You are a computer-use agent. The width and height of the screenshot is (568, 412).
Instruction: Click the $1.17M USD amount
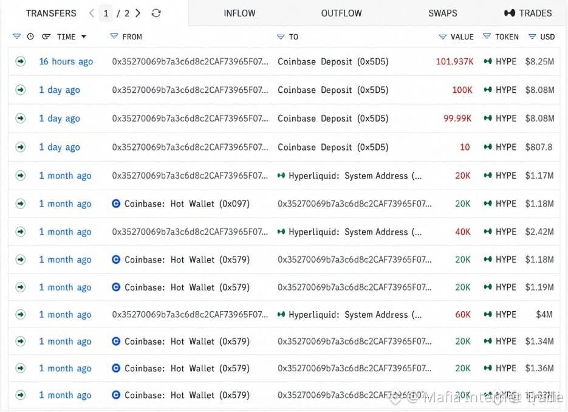point(539,176)
